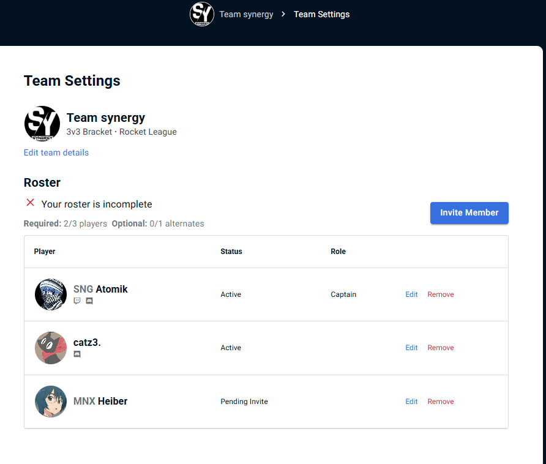
Task: Click the '3v3 Bracket · Rocket League' subtitle
Action: click(x=122, y=132)
